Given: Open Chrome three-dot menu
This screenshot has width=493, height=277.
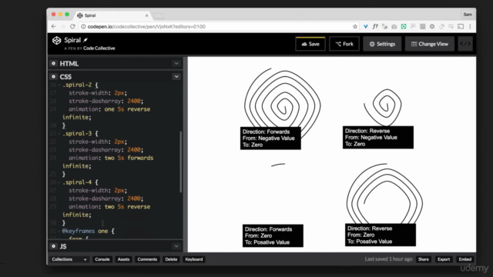Looking at the screenshot, I should 470,27.
